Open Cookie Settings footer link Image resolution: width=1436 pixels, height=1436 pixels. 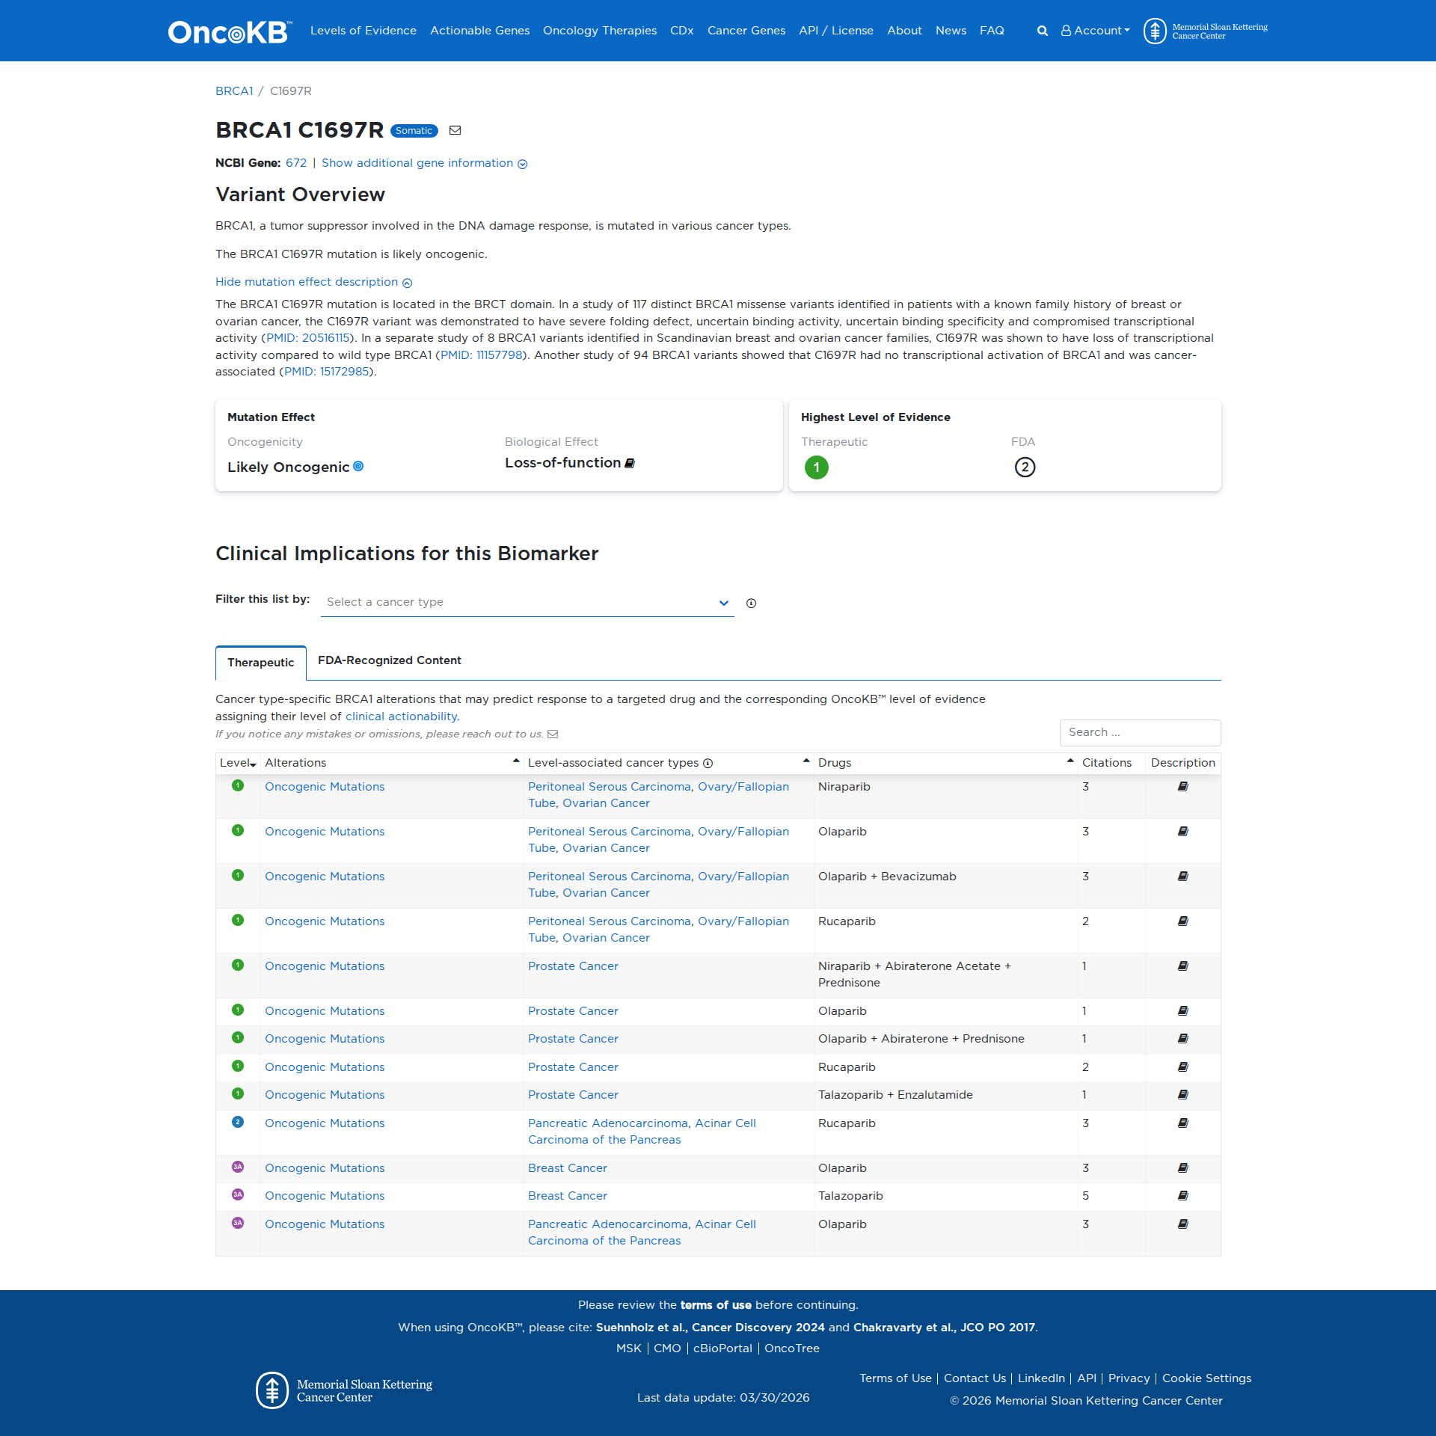click(x=1206, y=1378)
